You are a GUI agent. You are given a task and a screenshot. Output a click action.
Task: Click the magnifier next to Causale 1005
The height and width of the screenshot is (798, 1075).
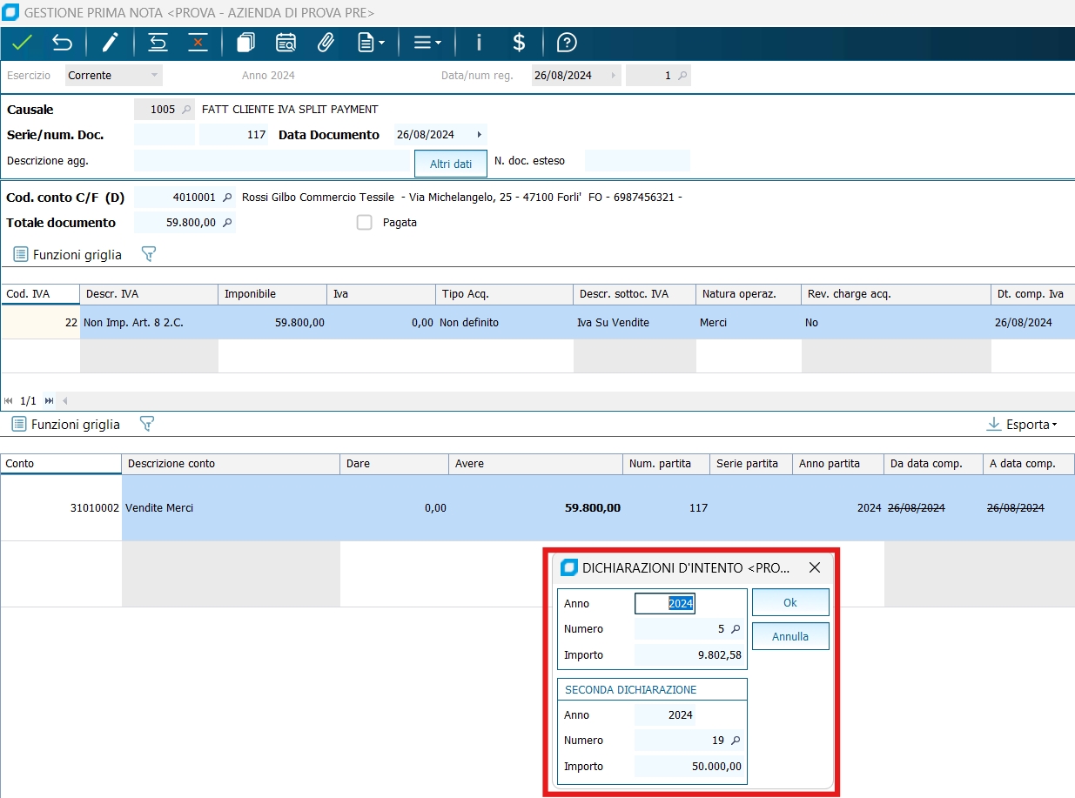[x=185, y=110]
